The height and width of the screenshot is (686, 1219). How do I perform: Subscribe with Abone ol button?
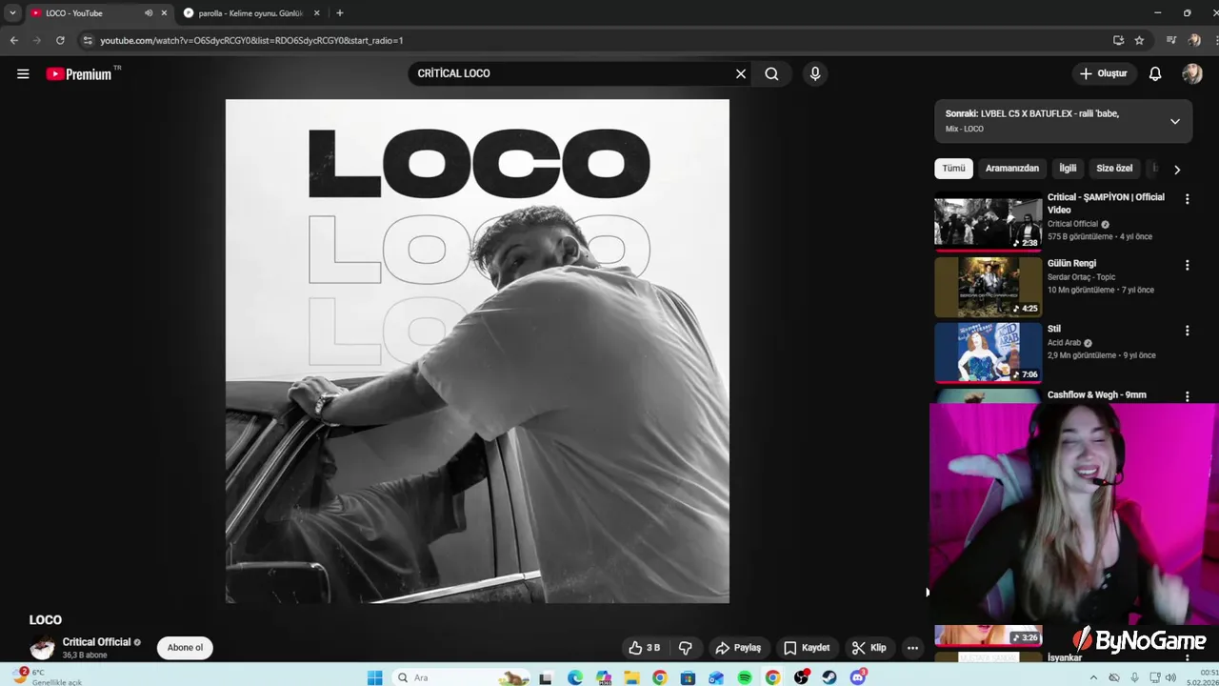coord(185,648)
